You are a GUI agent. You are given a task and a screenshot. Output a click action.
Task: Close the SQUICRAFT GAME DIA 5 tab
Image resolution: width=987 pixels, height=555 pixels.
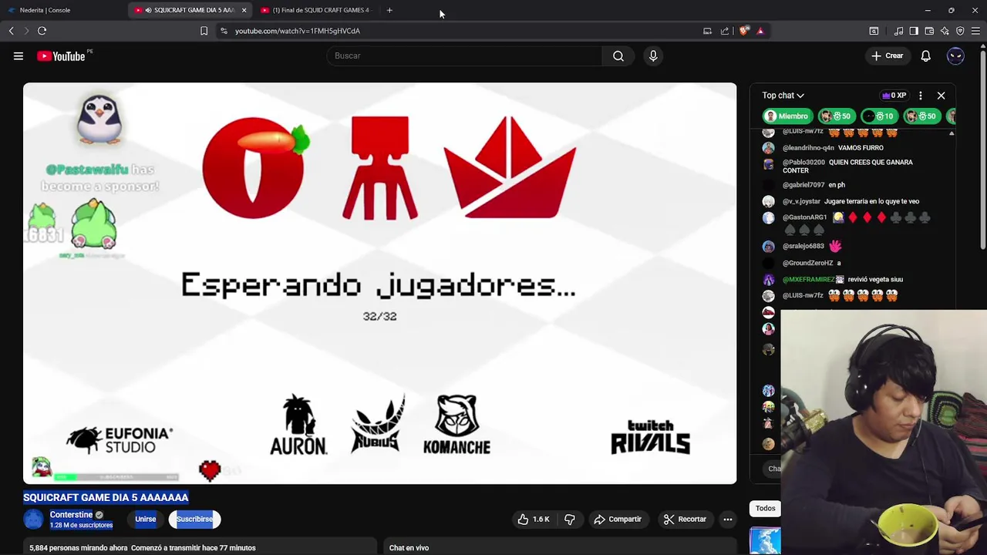244,10
